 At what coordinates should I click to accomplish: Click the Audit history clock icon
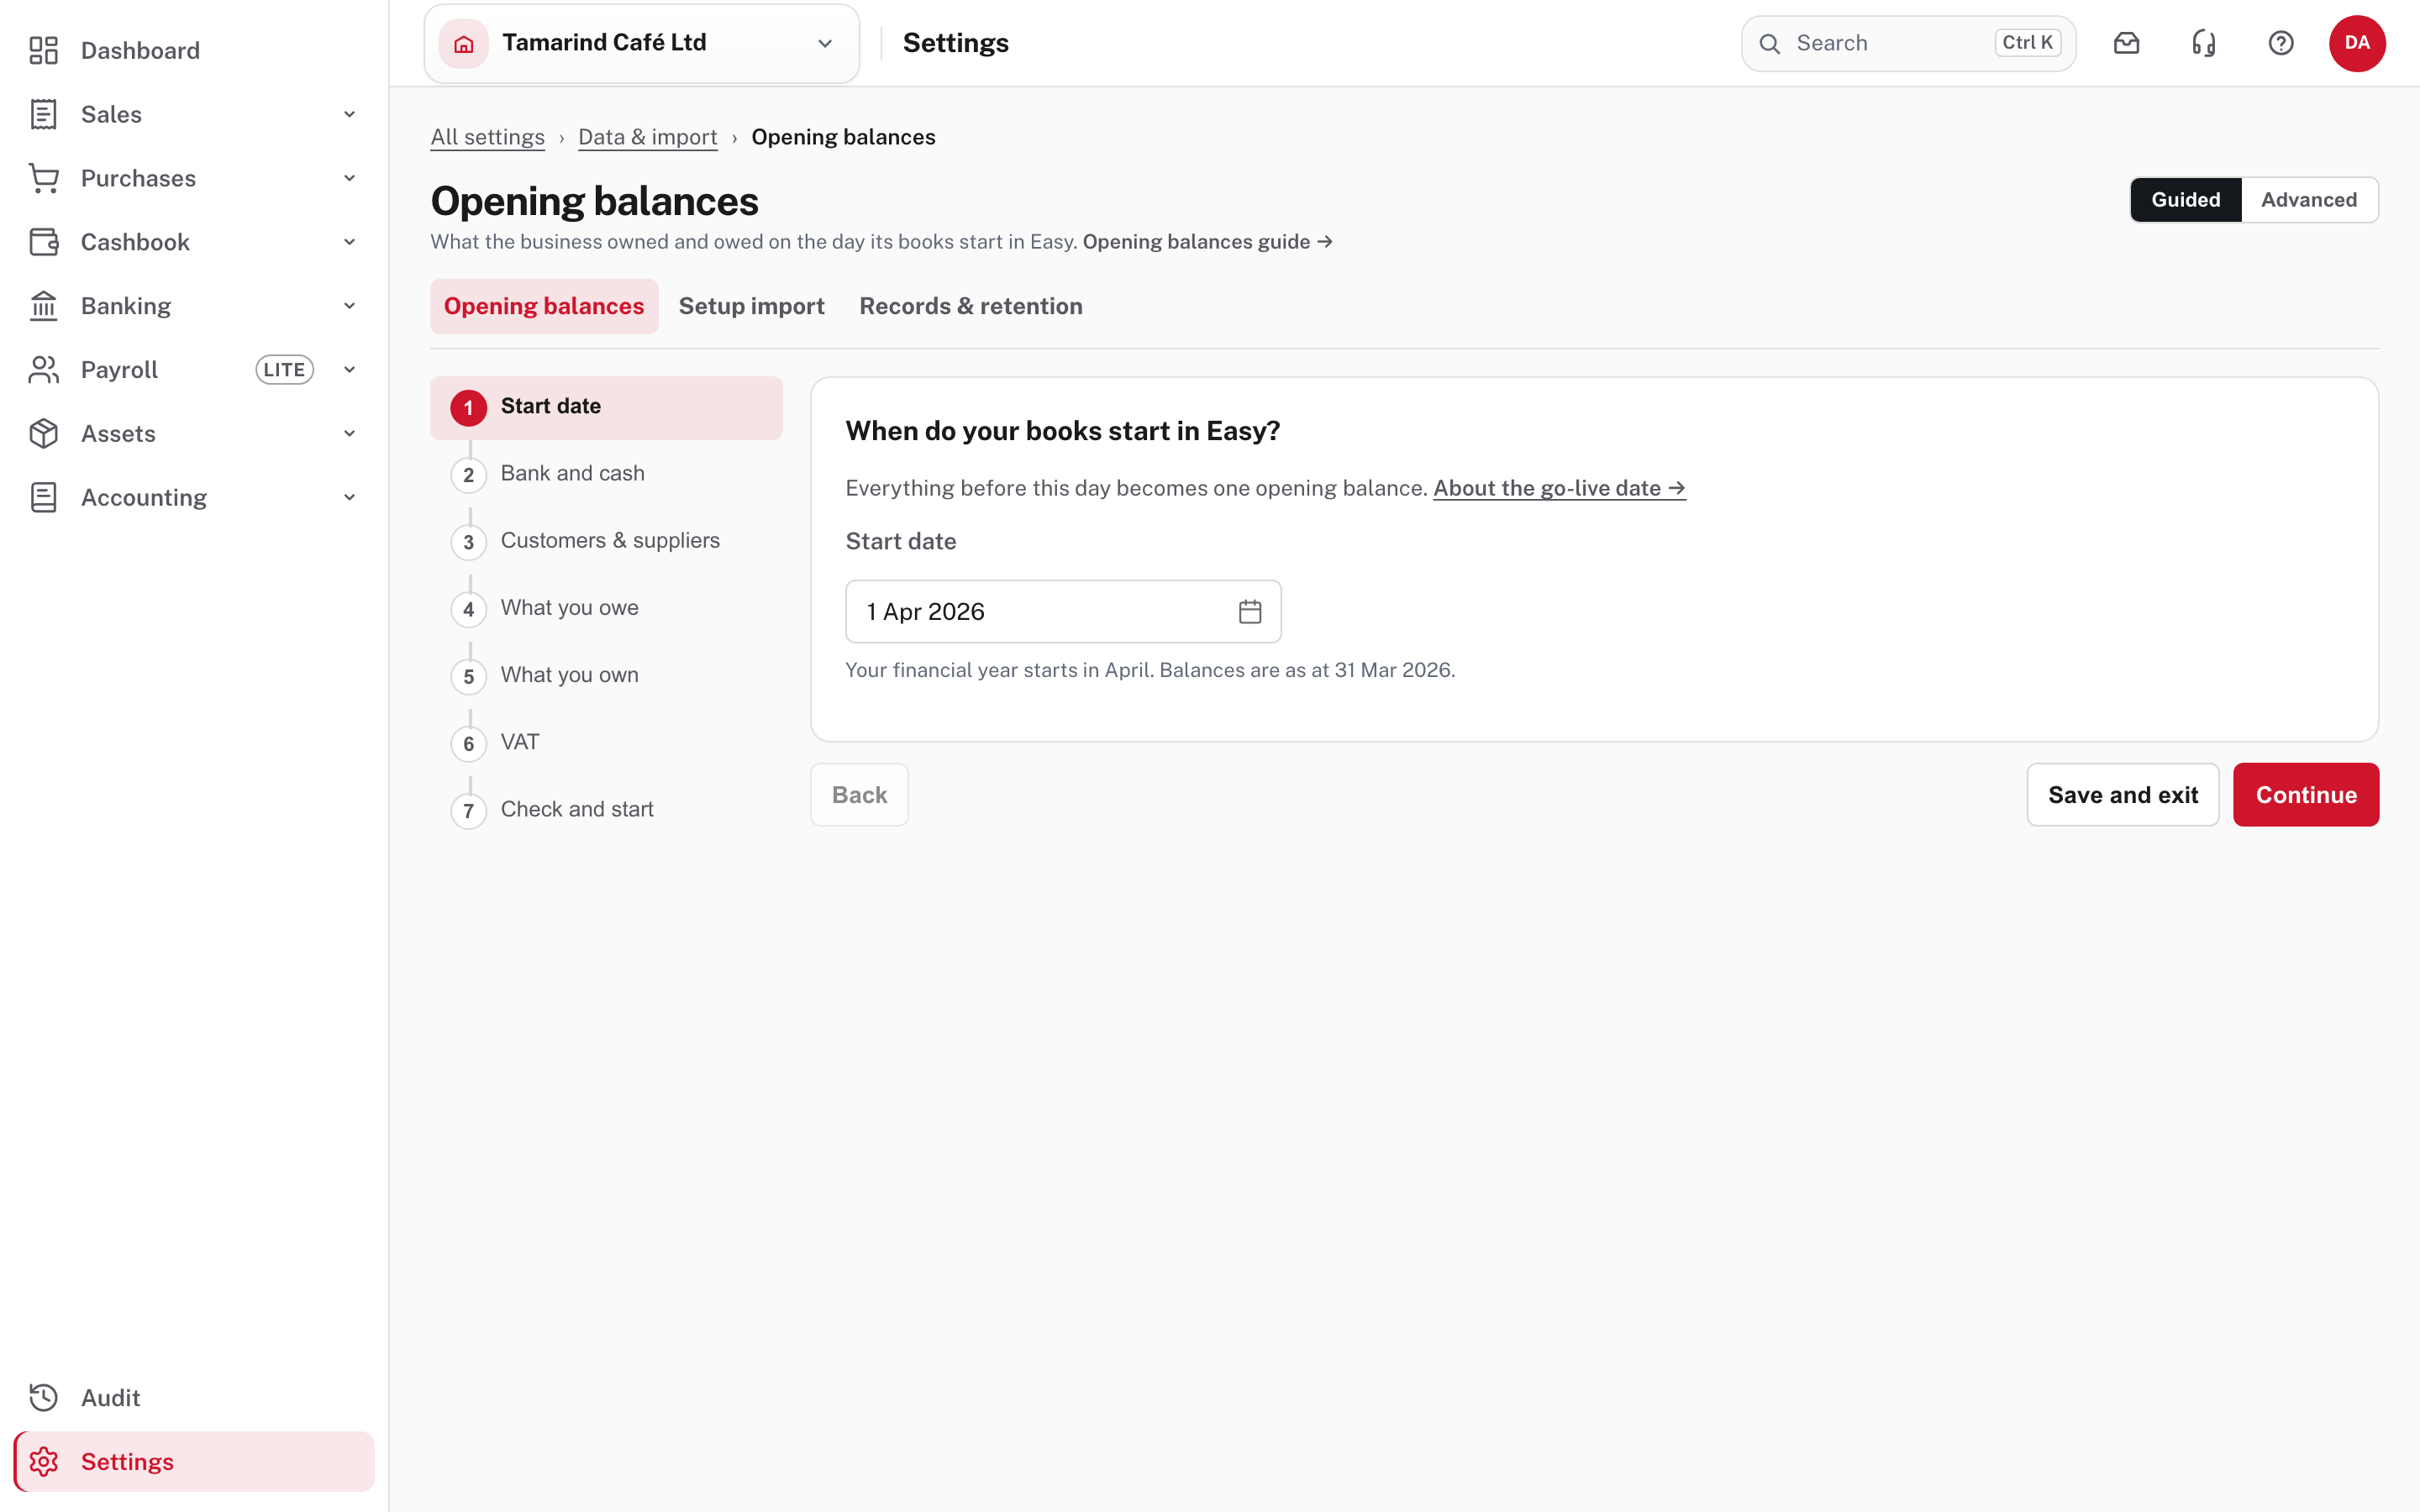pos(44,1397)
